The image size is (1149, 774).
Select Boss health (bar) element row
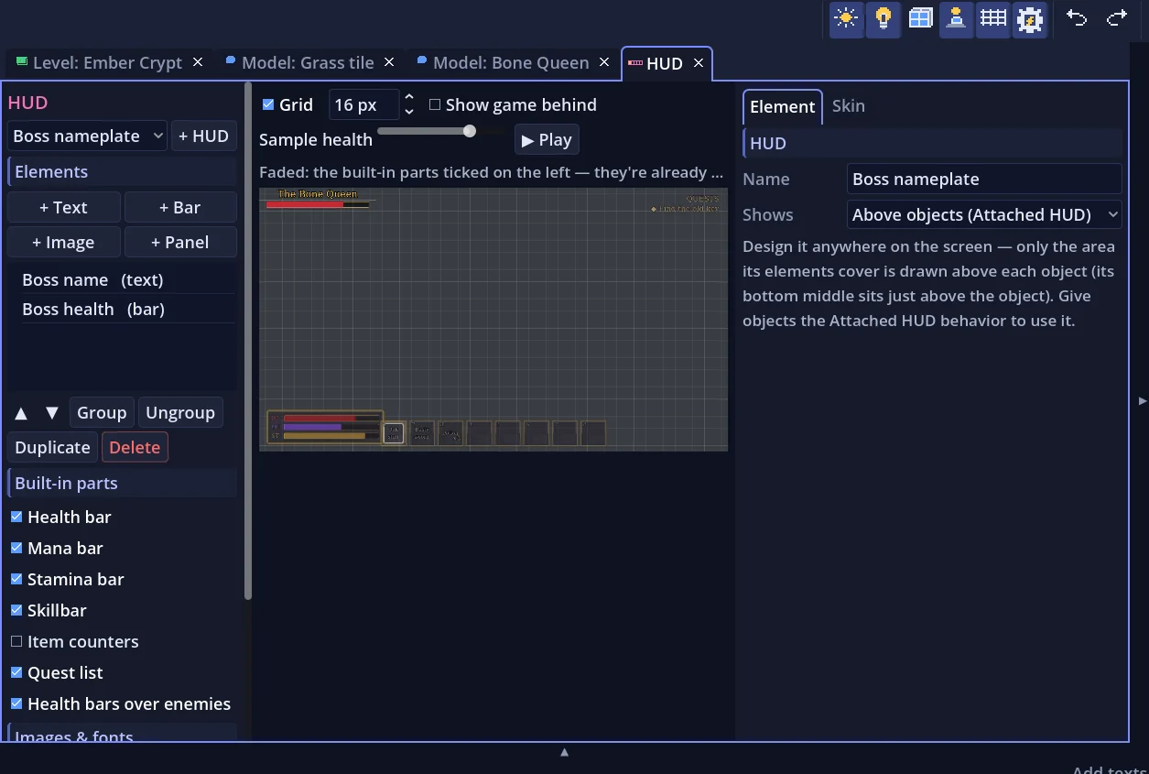[x=126, y=310]
